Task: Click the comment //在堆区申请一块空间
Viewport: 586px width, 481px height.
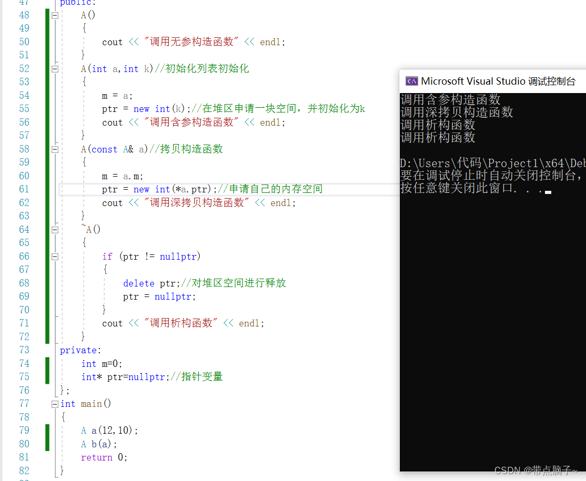Action: 247,109
